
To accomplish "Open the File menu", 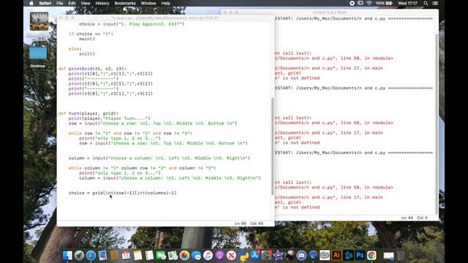I will pyautogui.click(x=60, y=3).
